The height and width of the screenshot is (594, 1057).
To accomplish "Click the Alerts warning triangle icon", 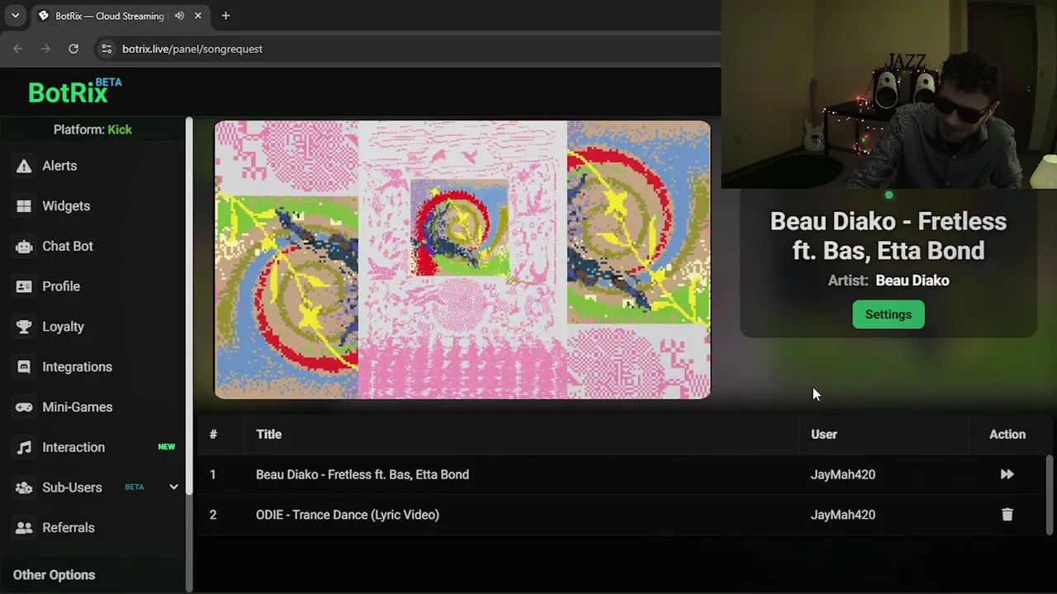I will click(24, 166).
